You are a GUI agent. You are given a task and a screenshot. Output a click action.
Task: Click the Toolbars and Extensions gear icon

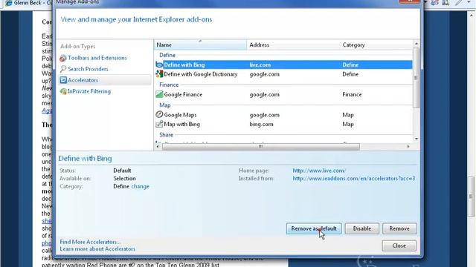(x=62, y=58)
